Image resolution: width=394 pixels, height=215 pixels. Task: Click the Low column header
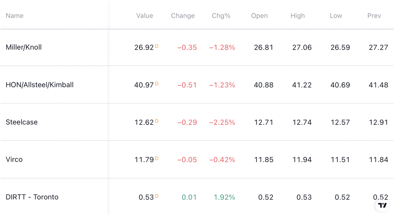(x=336, y=16)
